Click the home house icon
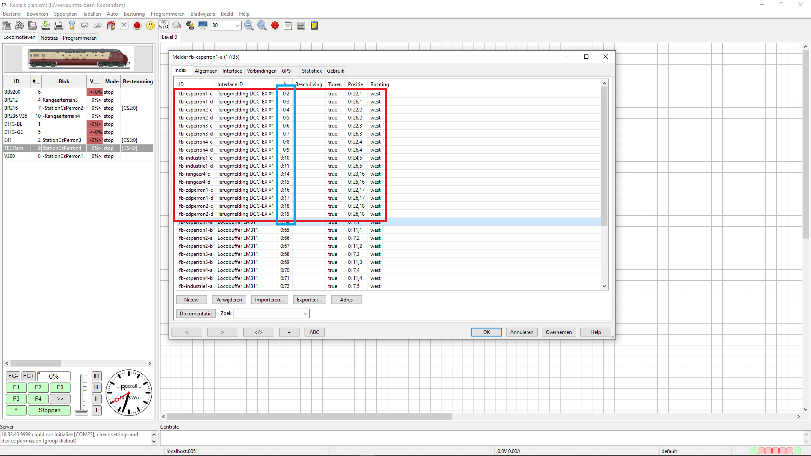 click(x=111, y=26)
